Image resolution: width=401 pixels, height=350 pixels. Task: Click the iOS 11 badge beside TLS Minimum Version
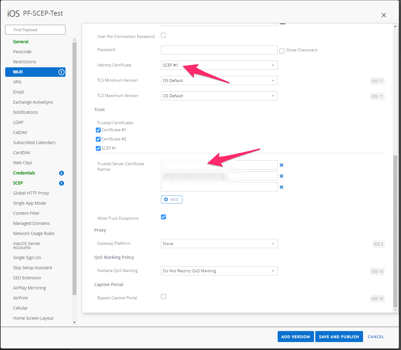coord(377,81)
